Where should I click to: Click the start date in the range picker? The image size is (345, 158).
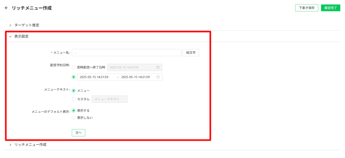pyautogui.click(x=94, y=77)
